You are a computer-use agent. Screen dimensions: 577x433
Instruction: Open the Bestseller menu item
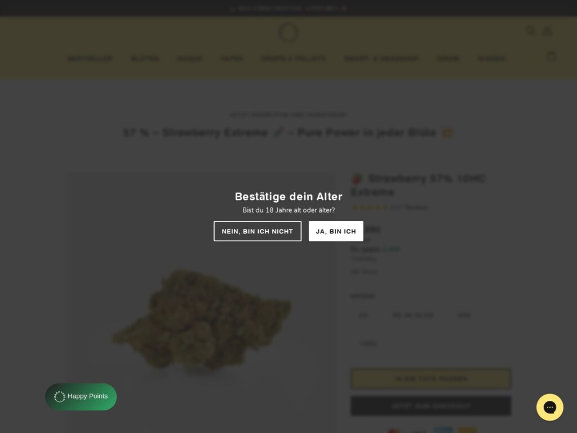click(x=90, y=59)
